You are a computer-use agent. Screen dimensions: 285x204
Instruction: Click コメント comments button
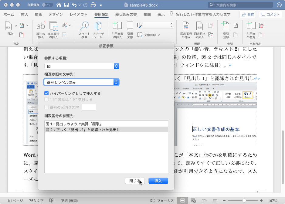tap(270, 15)
